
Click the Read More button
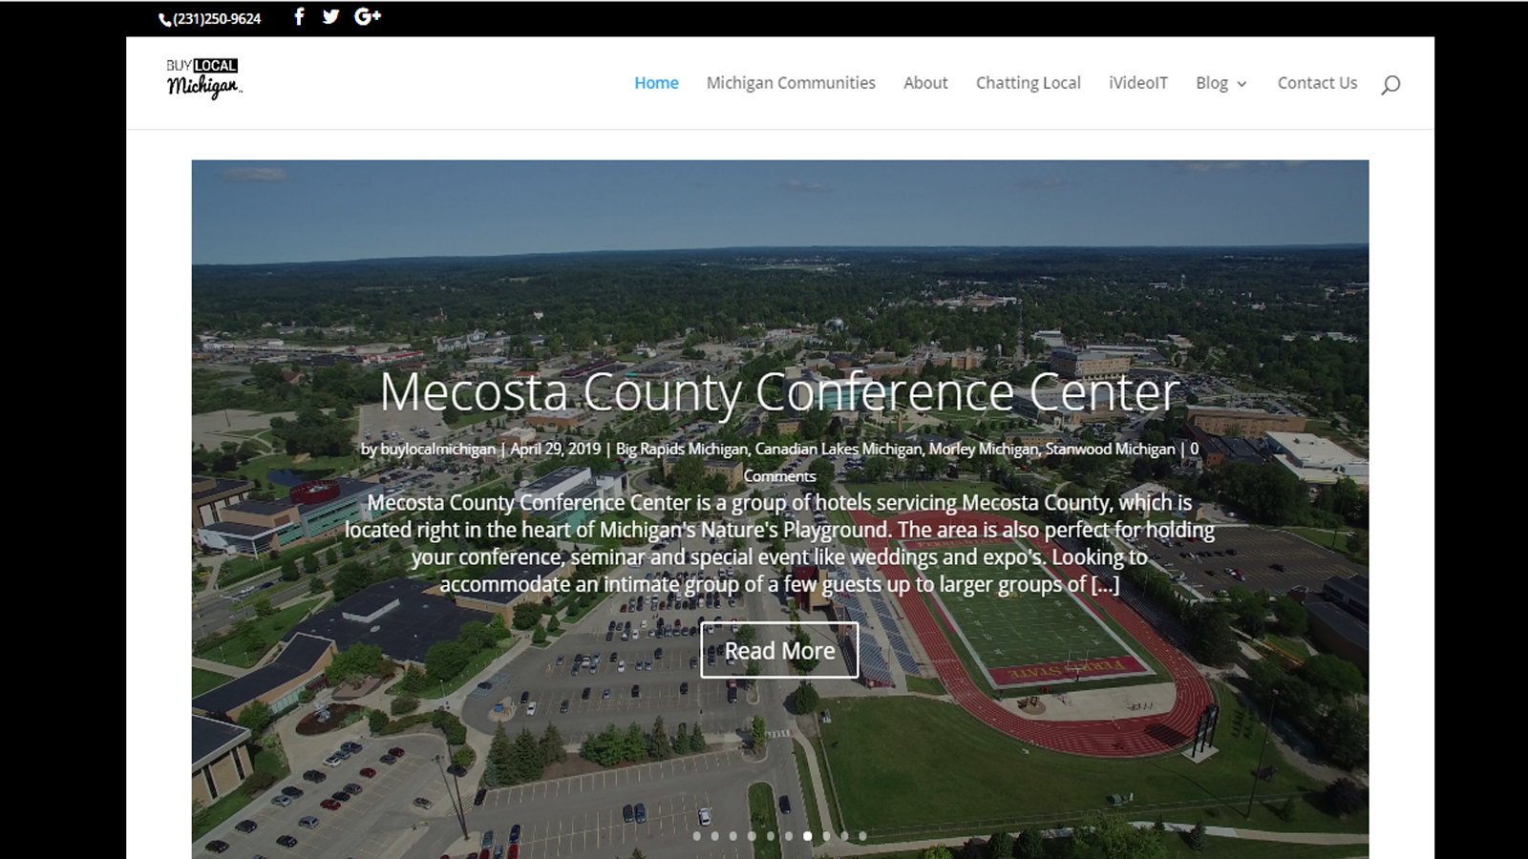[779, 650]
